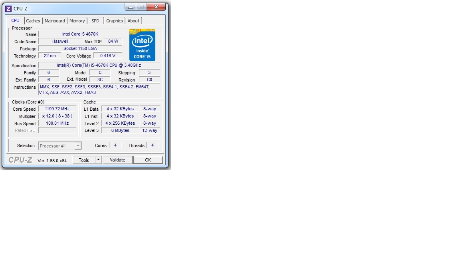
Task: Click the Family value field
Action: point(49,72)
